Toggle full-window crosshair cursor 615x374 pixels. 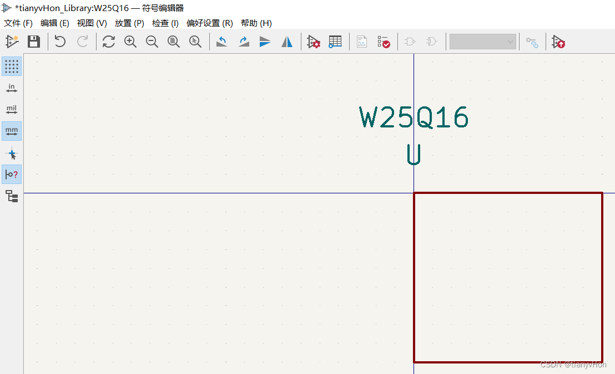pyautogui.click(x=12, y=153)
